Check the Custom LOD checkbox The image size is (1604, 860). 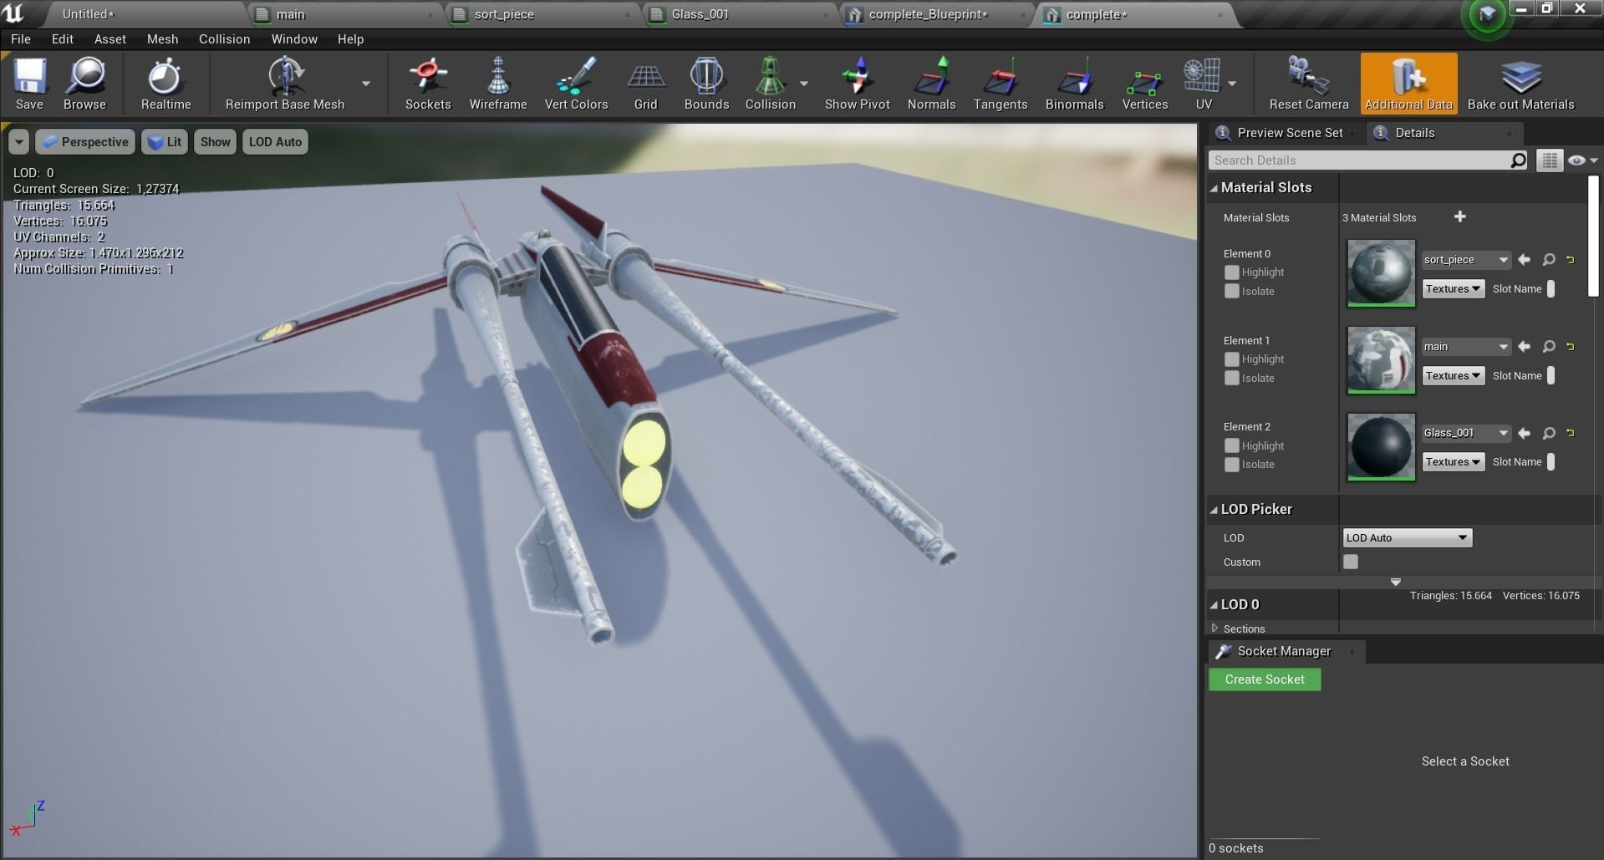coord(1351,562)
